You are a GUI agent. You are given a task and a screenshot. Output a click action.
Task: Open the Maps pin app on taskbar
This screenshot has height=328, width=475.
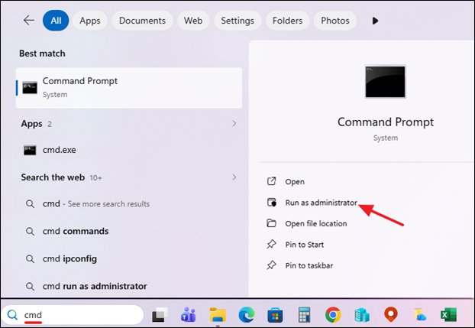[x=391, y=315]
